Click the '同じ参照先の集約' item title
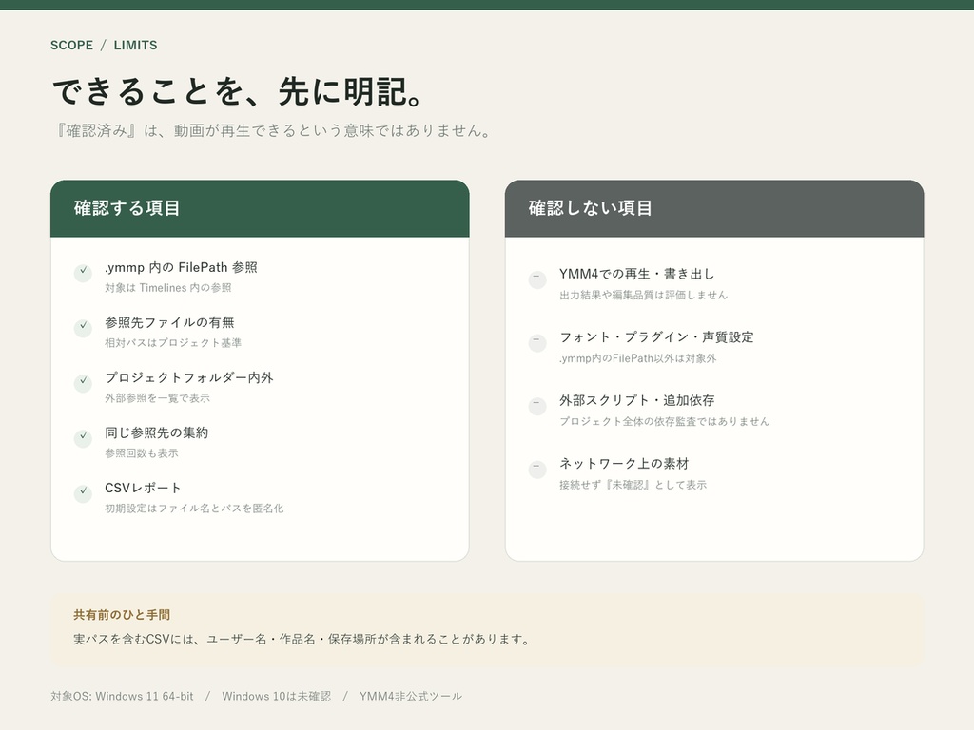 pos(157,432)
